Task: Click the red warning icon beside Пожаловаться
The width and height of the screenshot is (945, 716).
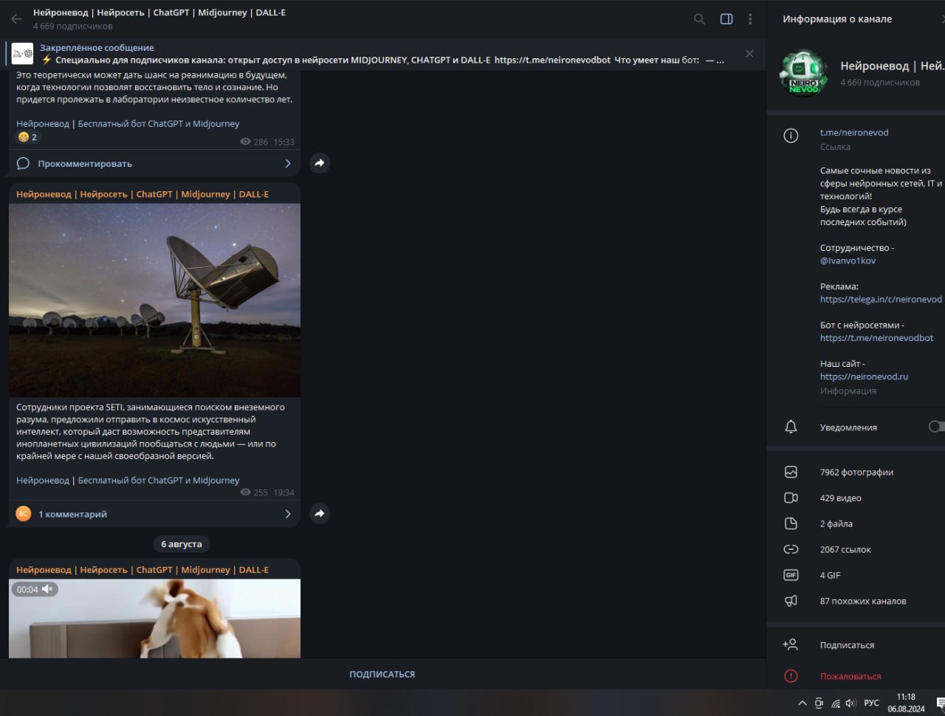Action: click(x=791, y=676)
